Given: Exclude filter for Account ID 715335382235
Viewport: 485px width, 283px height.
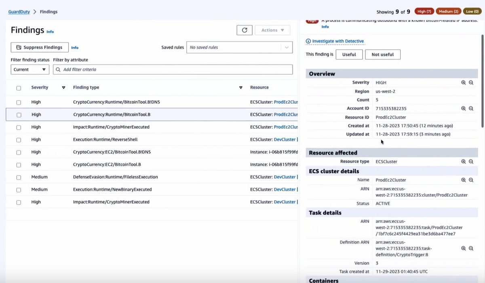Looking at the screenshot, I should [471, 109].
